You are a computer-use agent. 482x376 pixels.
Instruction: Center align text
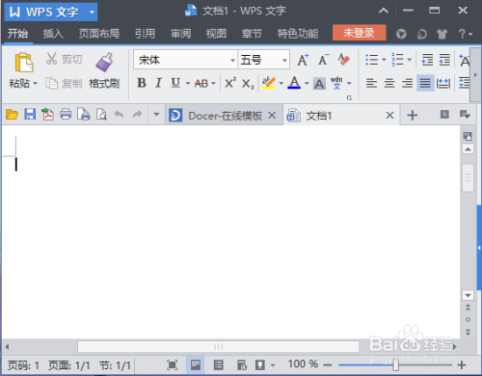tap(389, 83)
